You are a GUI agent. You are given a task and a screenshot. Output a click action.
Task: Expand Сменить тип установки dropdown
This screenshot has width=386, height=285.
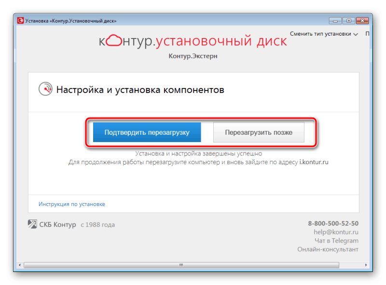point(324,34)
